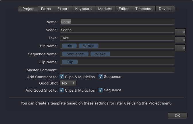The width and height of the screenshot is (193, 124).
Task: Open the Editor tab
Action: pos(123,9)
